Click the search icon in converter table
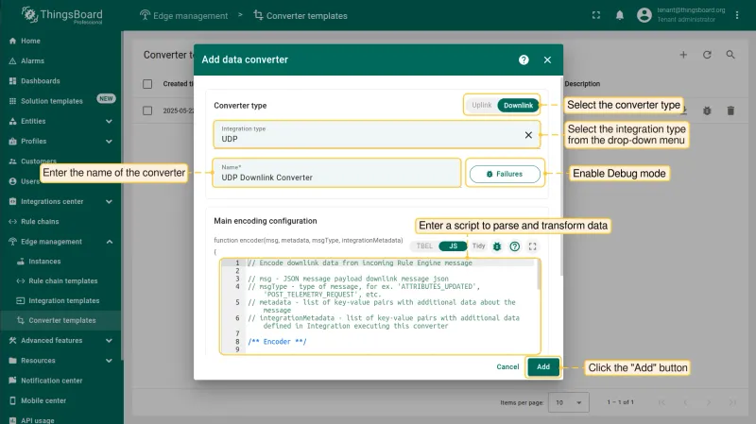Screen dimensions: 756x424 click(730, 55)
